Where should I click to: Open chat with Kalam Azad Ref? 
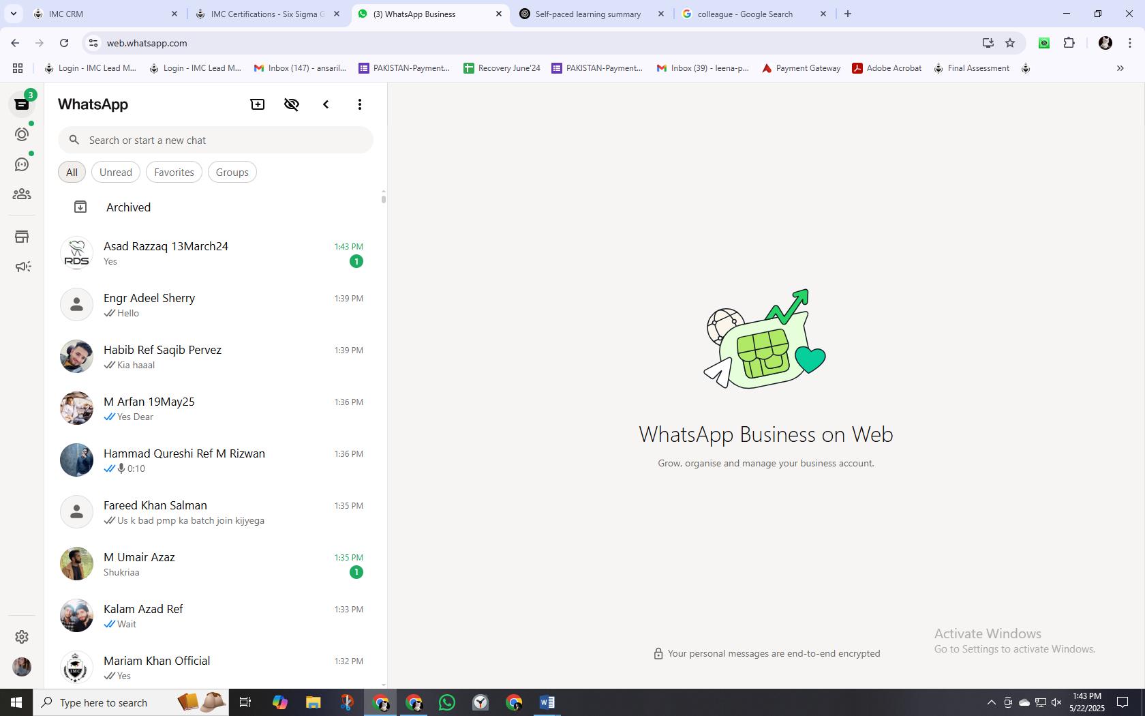coord(213,616)
